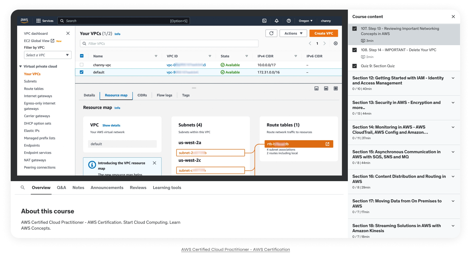Screen dimensions: 471x253
Task: Click the split panel drag handle
Action: tap(194, 88)
